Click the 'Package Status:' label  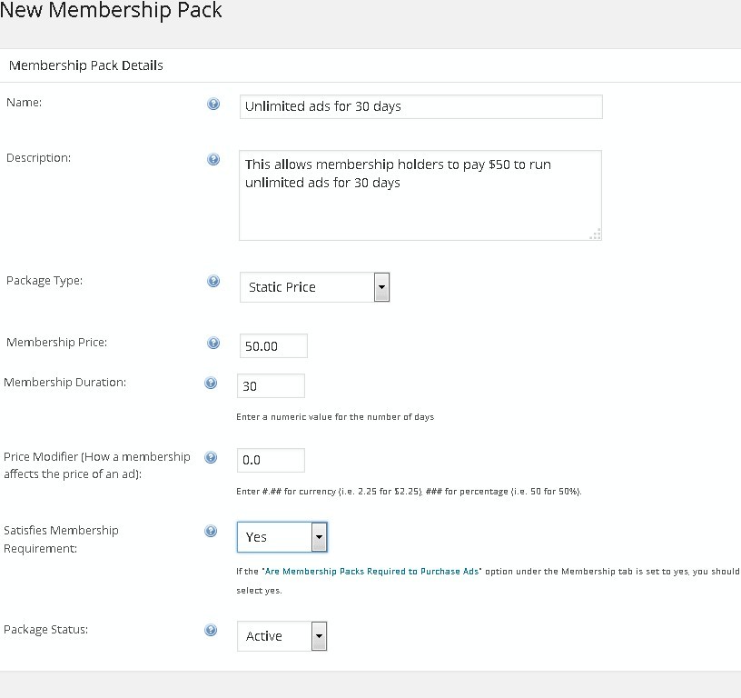pos(45,630)
